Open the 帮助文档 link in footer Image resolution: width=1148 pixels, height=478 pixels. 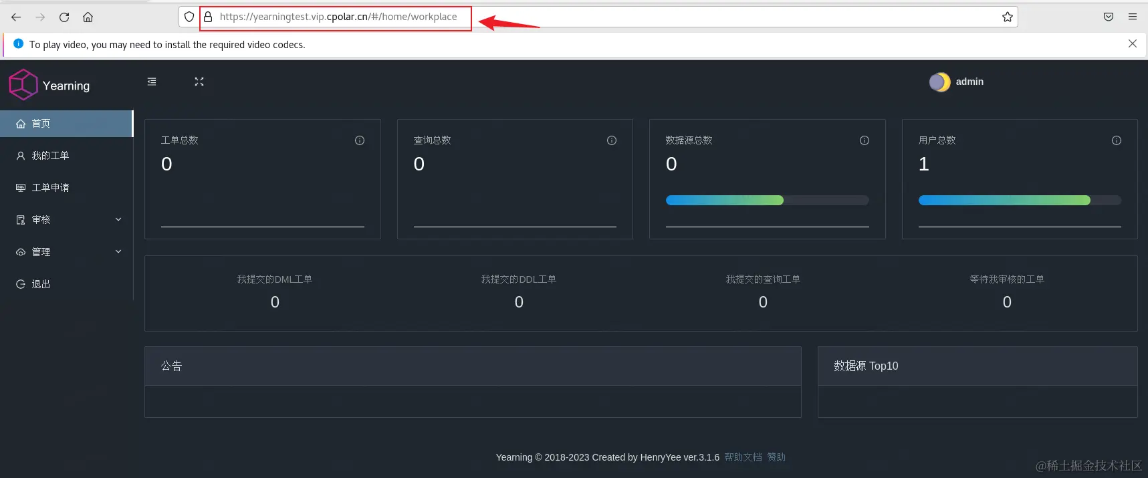743,457
